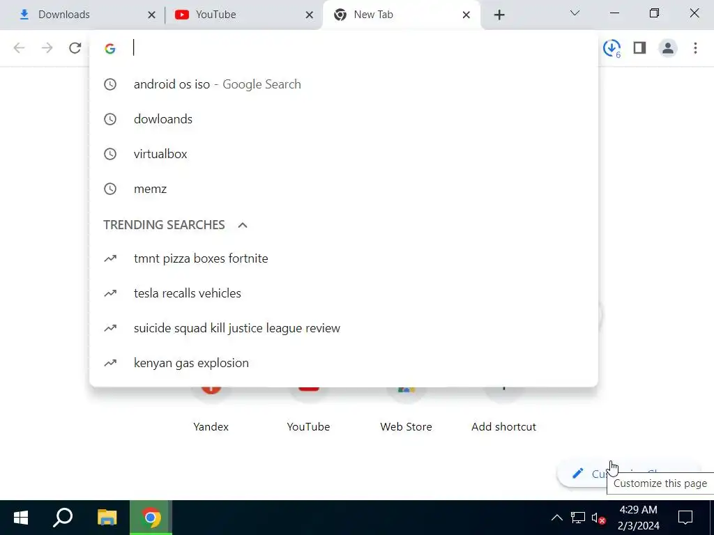Click clock icon beside 'android os iso'
This screenshot has height=535, width=714.
110,84
